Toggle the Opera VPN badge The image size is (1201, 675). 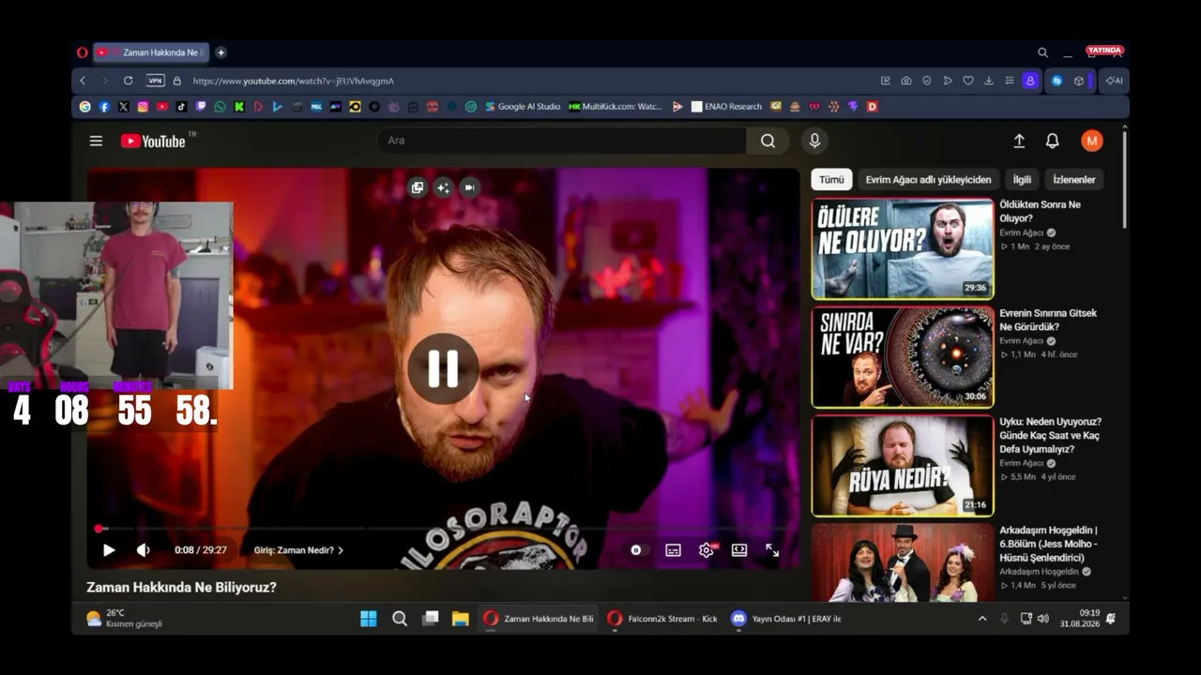[x=155, y=81]
